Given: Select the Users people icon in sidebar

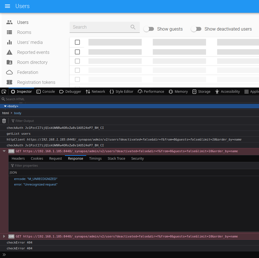Looking at the screenshot, I should click(x=10, y=22).
